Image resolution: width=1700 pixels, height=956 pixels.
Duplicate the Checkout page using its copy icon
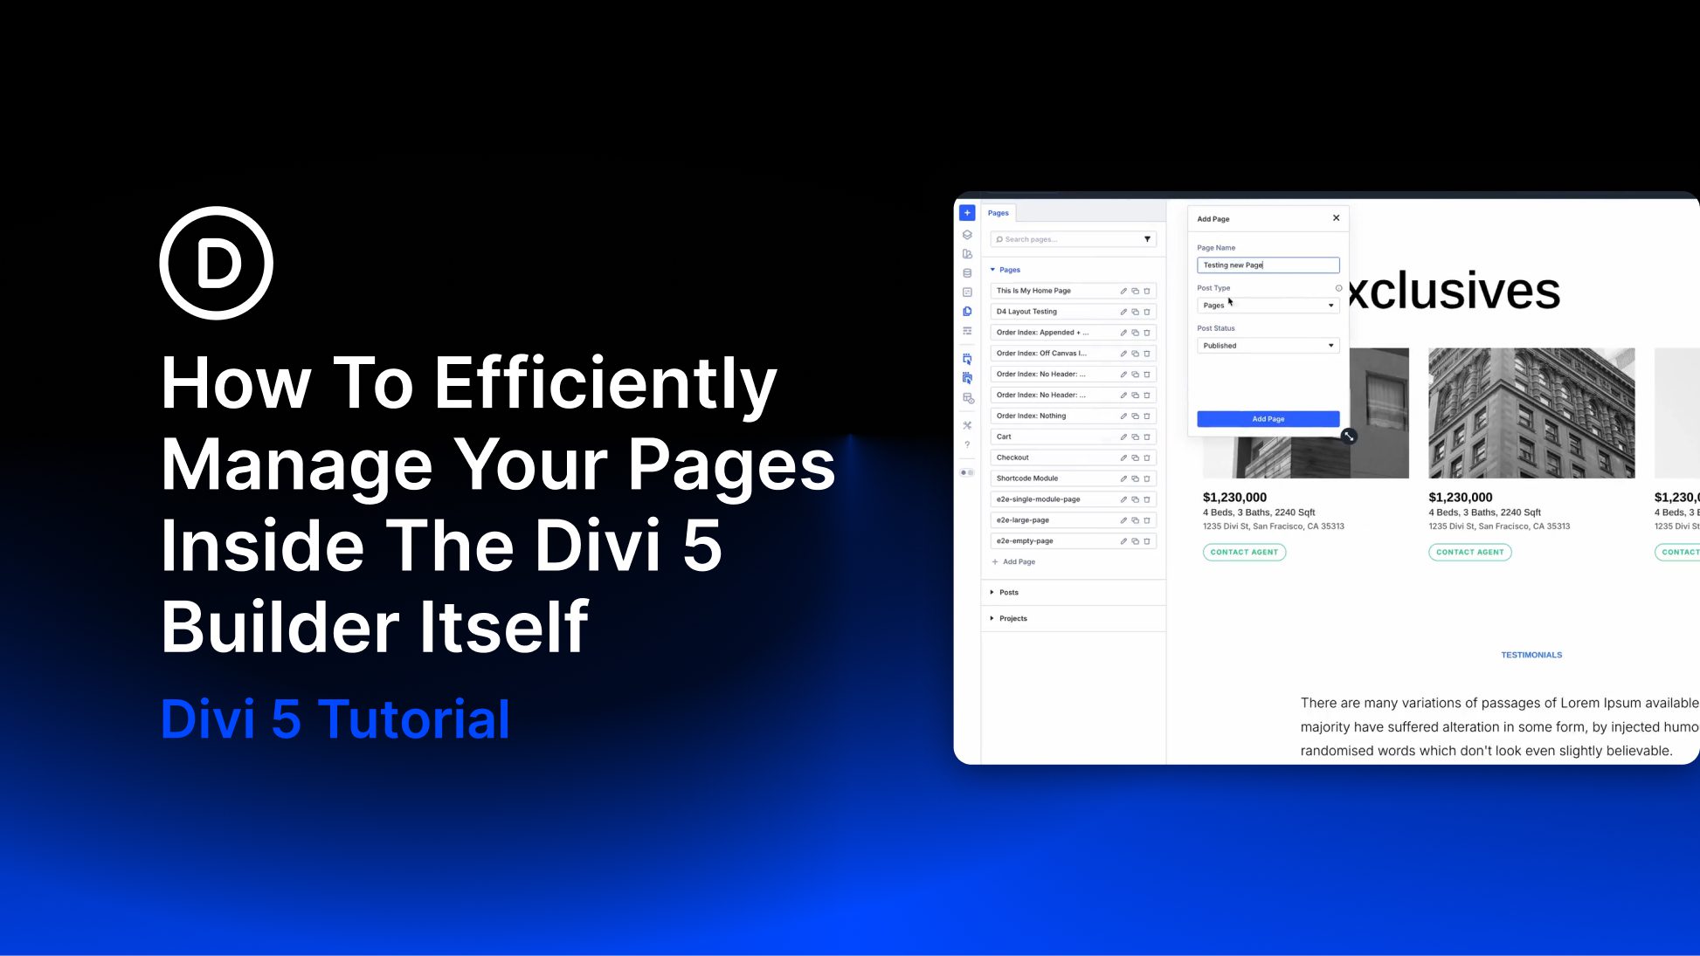(x=1135, y=457)
